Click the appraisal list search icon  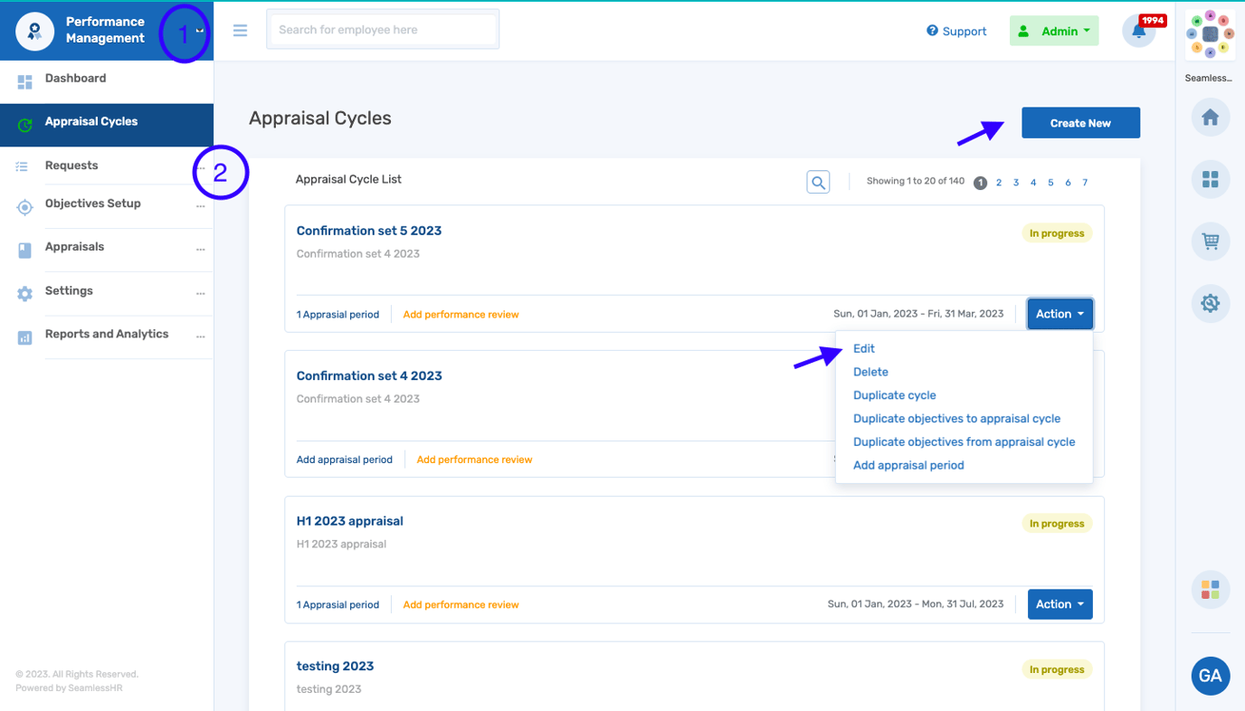(x=818, y=182)
